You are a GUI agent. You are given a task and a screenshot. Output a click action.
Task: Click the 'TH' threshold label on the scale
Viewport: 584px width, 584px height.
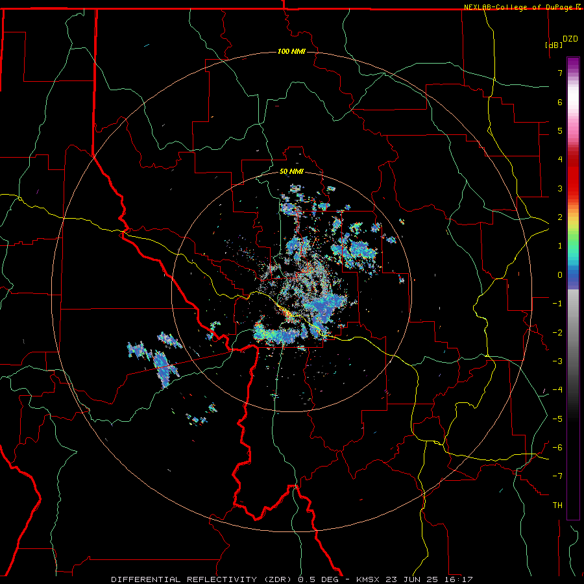[x=557, y=505]
